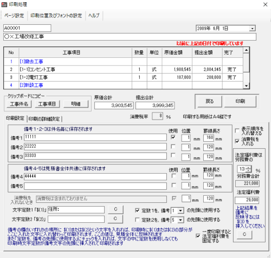Check 表示順序を入れ替える option
The height and width of the screenshot is (258, 271).
237,131
